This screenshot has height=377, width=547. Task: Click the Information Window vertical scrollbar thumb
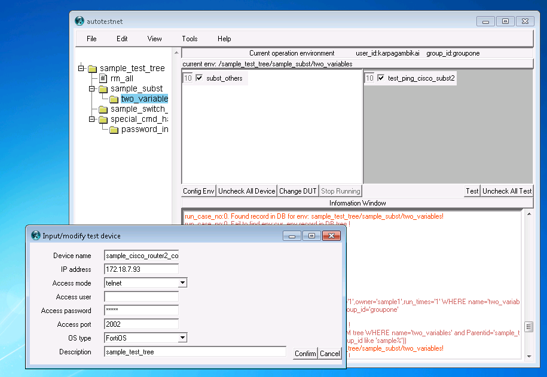click(528, 327)
